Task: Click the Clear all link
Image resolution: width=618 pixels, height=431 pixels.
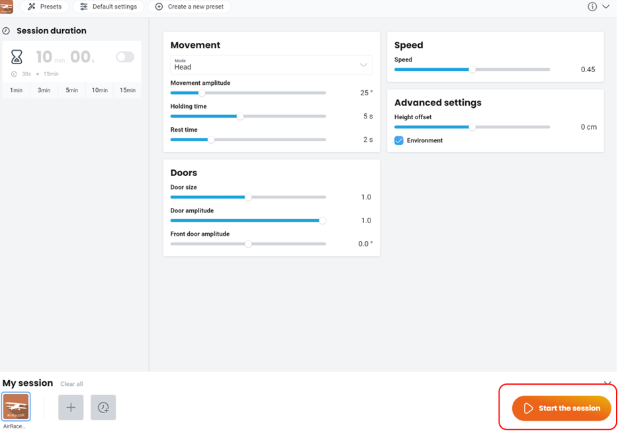Action: coord(71,384)
